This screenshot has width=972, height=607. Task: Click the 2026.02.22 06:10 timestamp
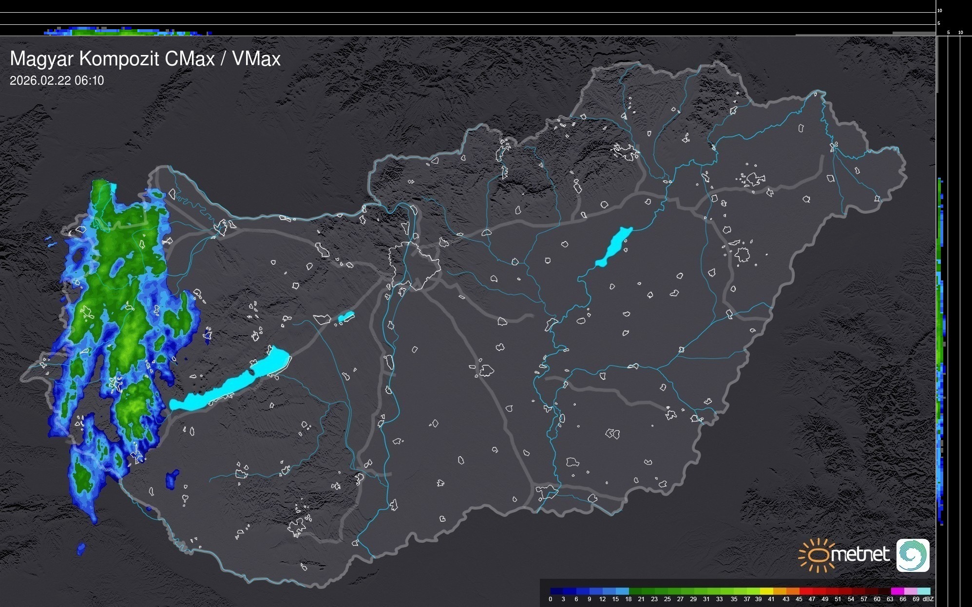click(57, 81)
